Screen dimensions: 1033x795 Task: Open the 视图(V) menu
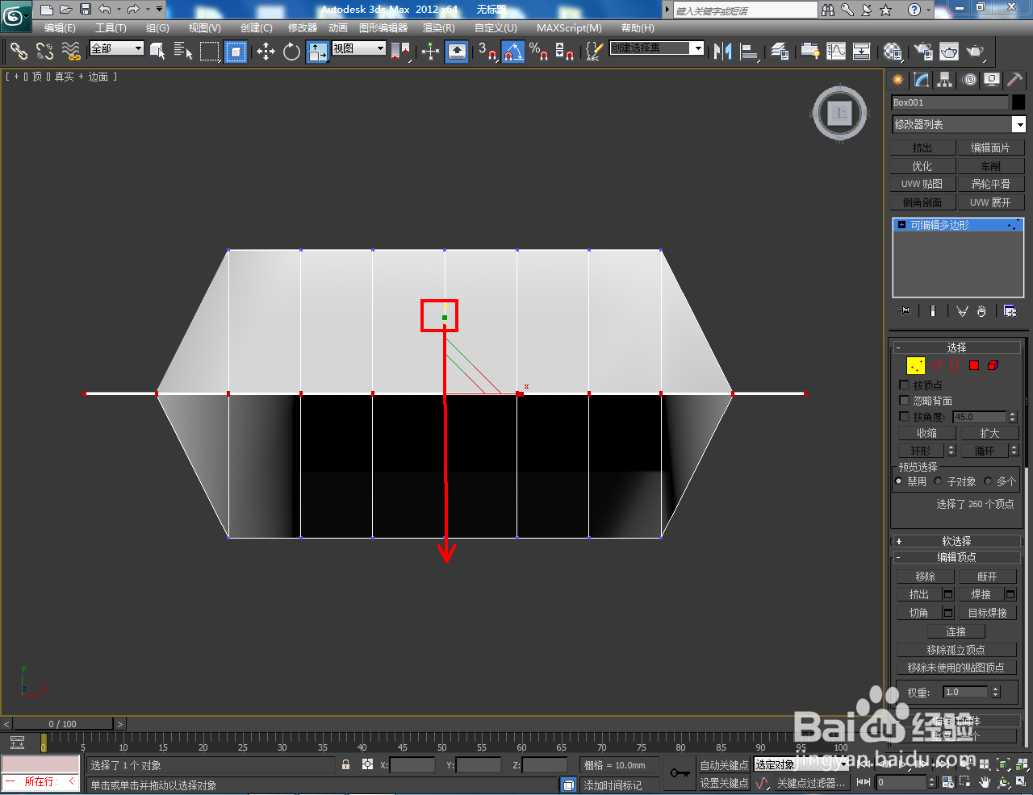(204, 28)
